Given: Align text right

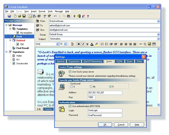Looking at the screenshot, I should (x=130, y=44).
